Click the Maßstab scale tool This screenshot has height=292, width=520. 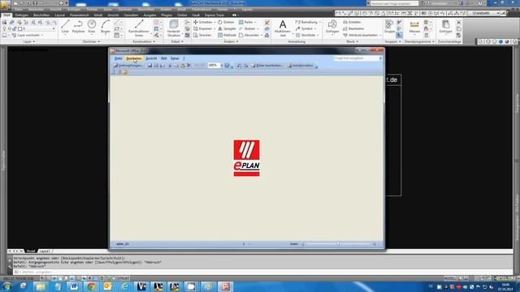[x=227, y=35]
